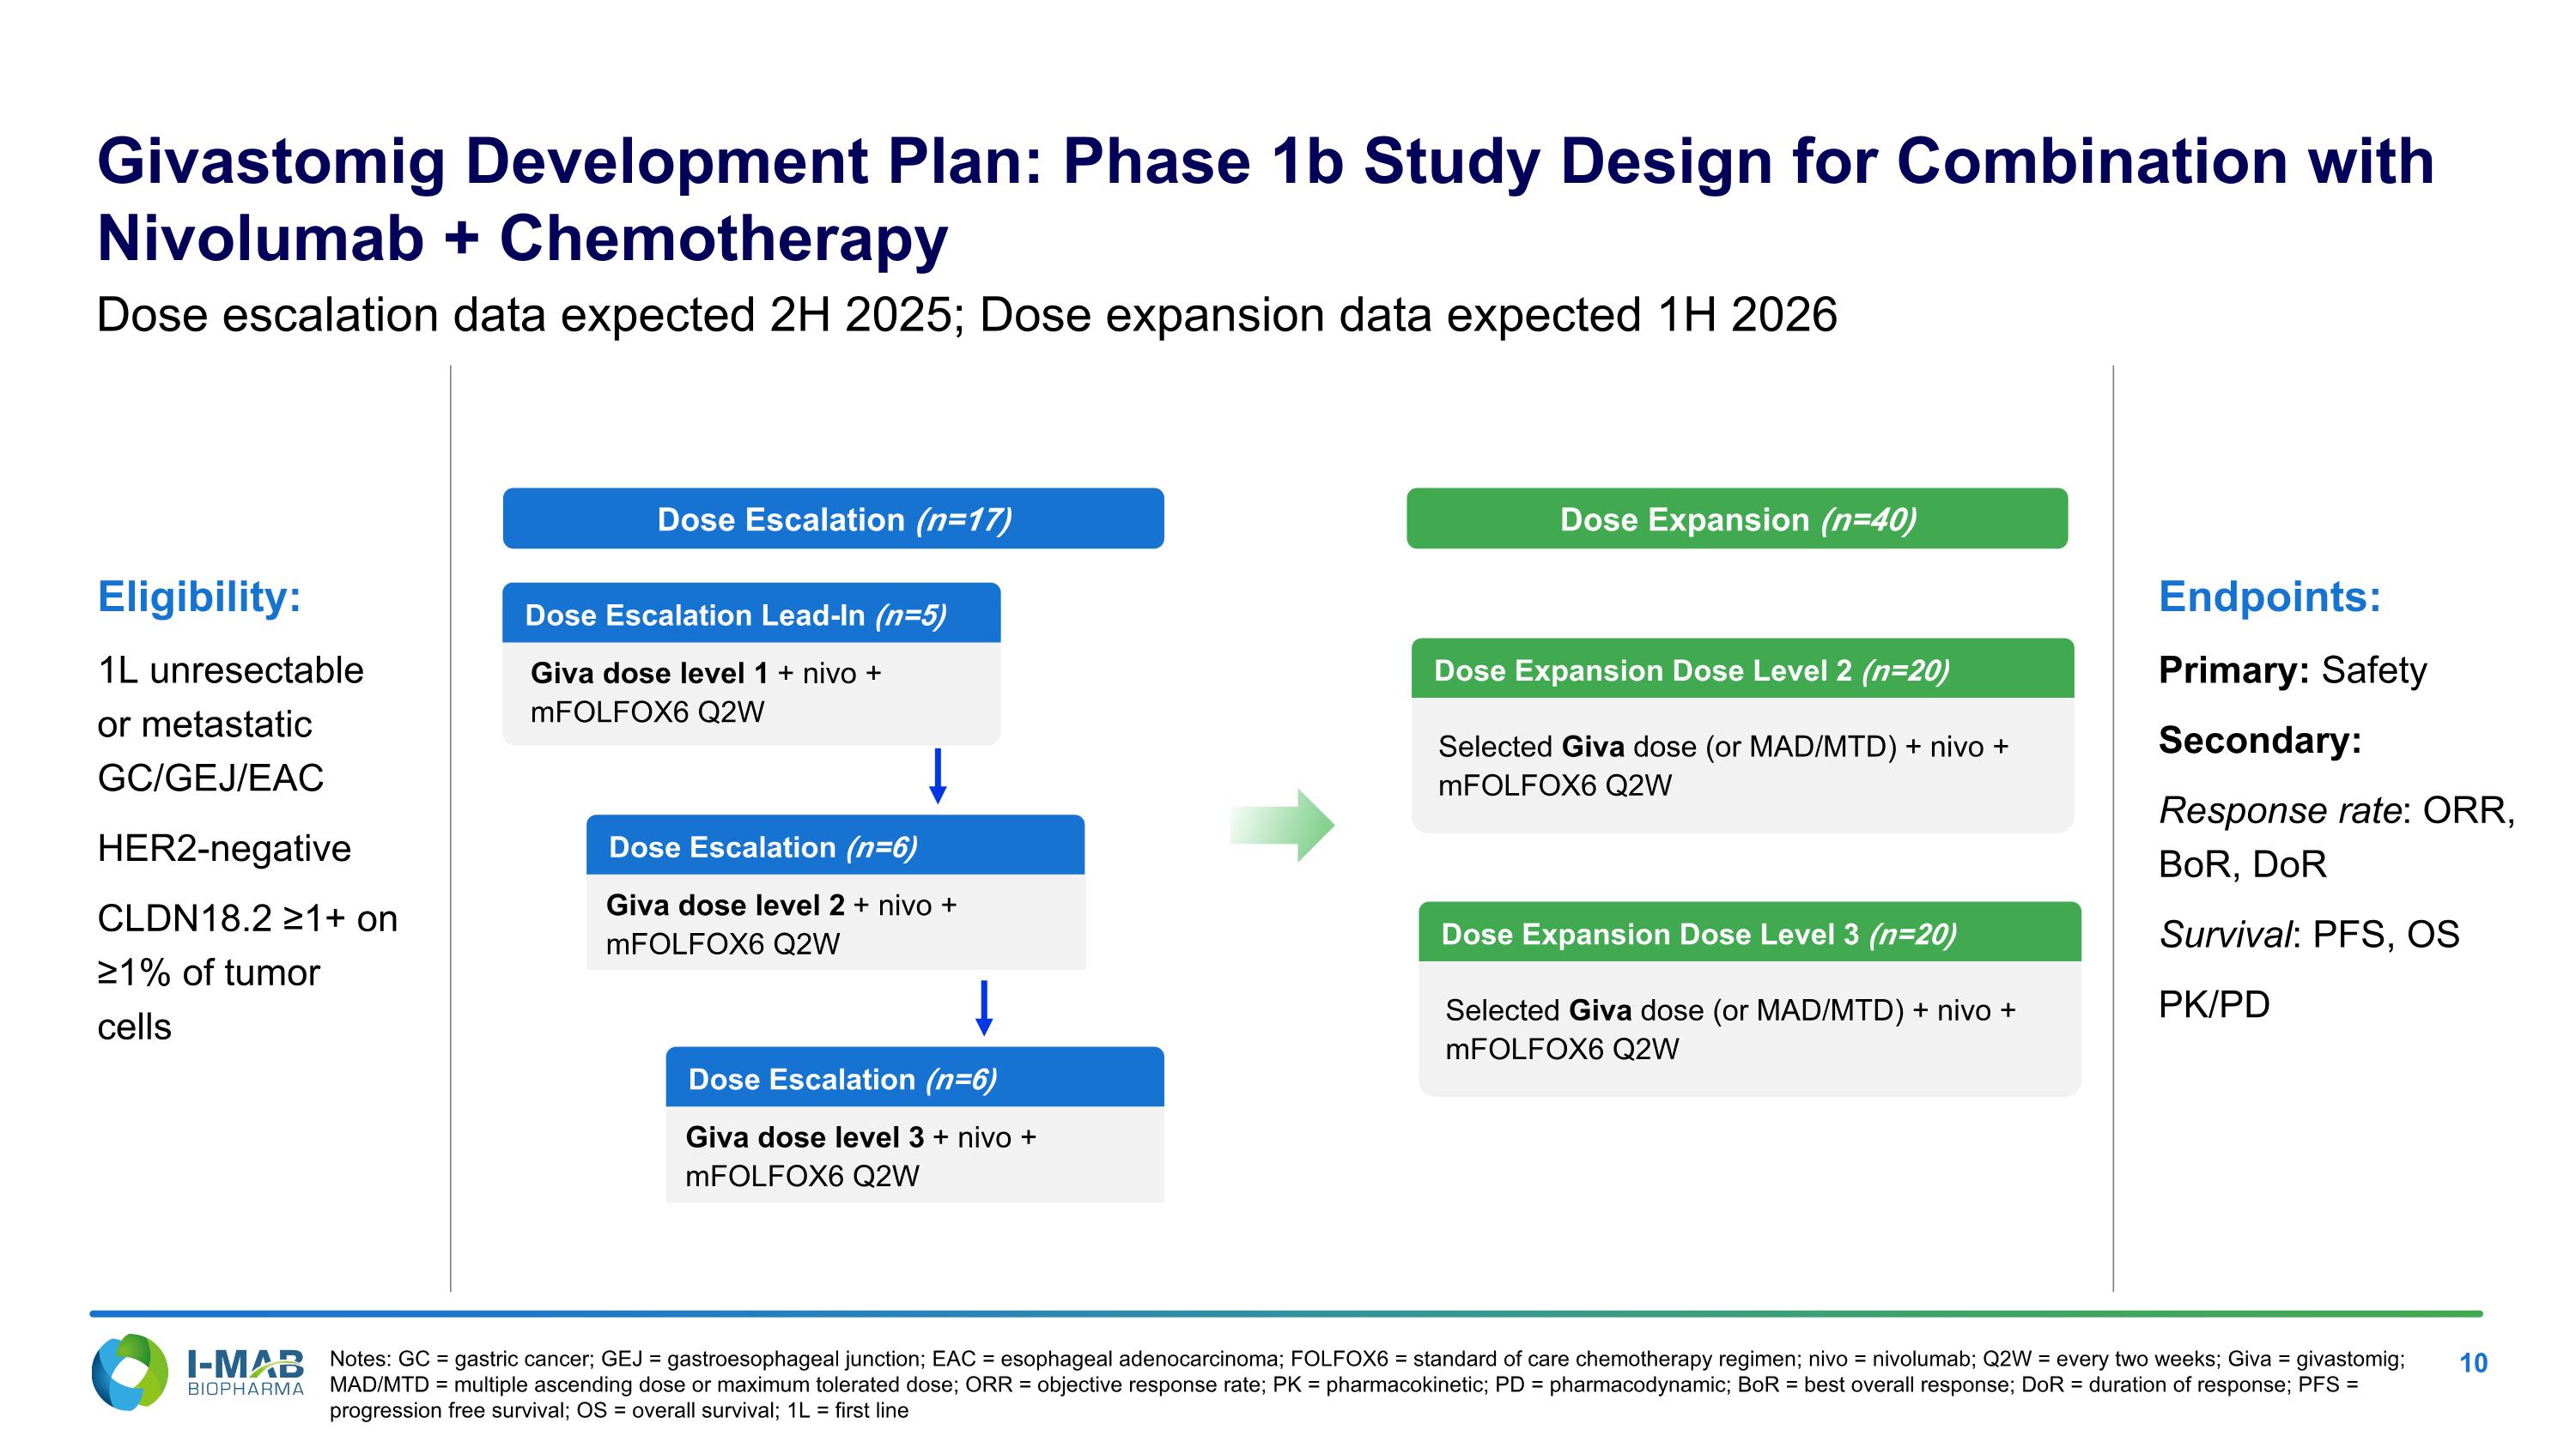This screenshot has height=1448, width=2576.
Task: Select Dose Expansion Dose Level 3 header
Action: (1749, 933)
